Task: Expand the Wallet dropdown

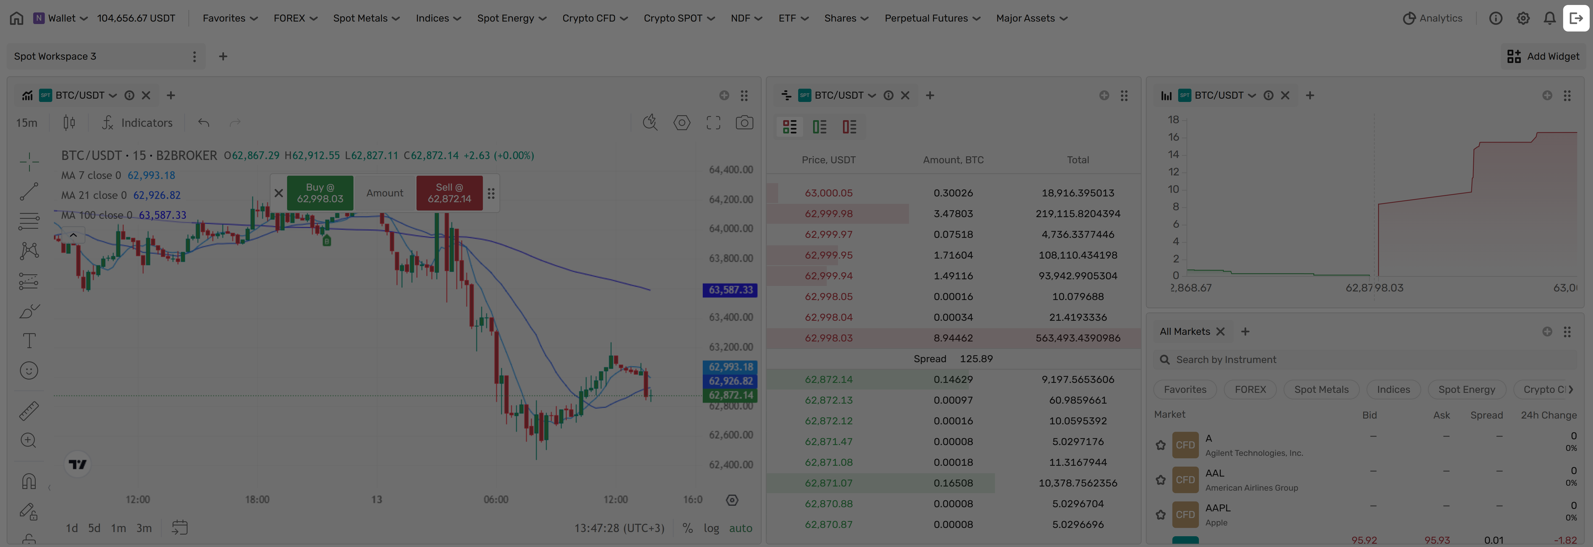Action: 60,19
